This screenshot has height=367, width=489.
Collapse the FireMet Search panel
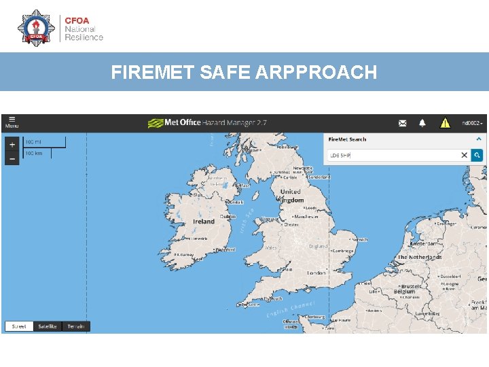tap(479, 139)
